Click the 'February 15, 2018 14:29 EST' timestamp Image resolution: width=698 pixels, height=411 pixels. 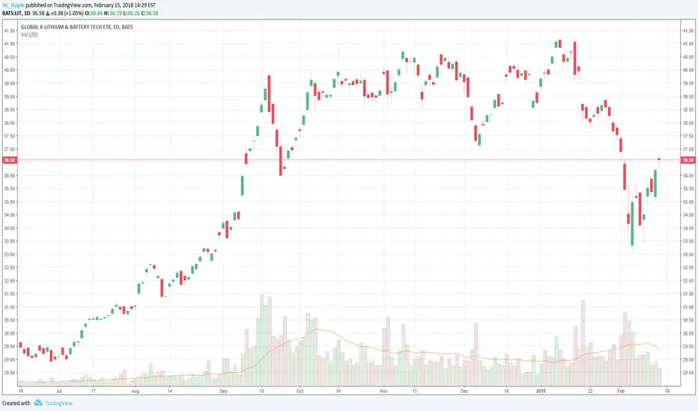coord(124,5)
